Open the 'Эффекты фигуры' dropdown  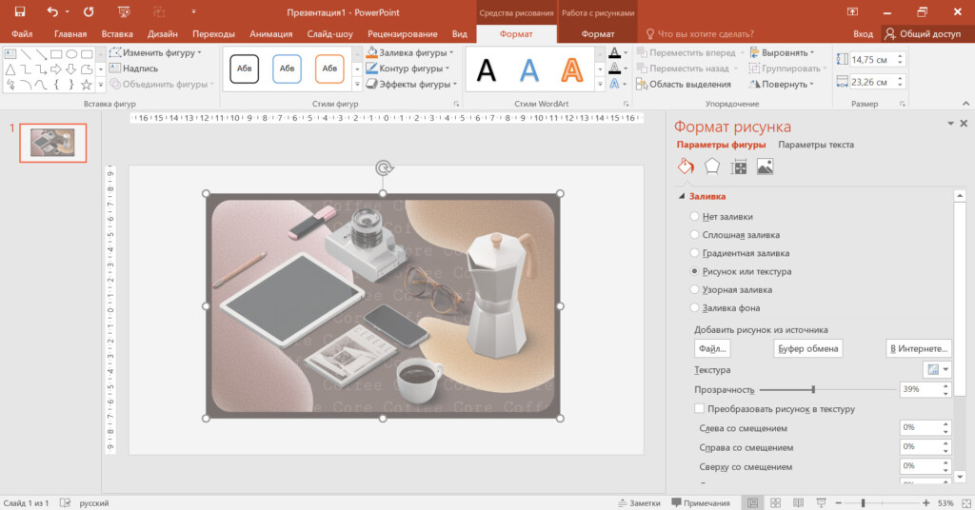point(410,84)
